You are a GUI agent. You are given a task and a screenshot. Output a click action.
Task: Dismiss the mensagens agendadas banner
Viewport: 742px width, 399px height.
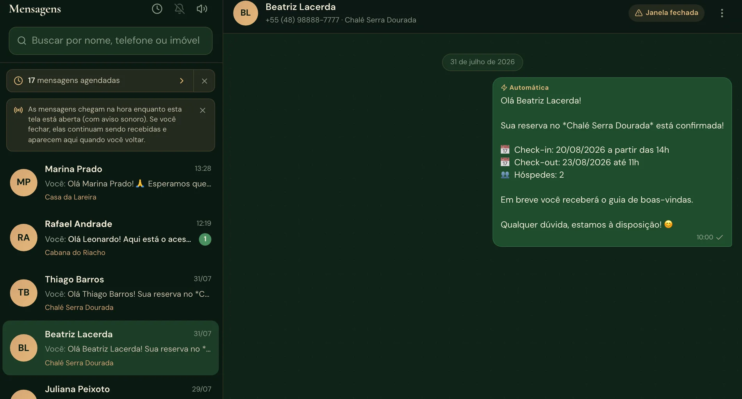(204, 81)
